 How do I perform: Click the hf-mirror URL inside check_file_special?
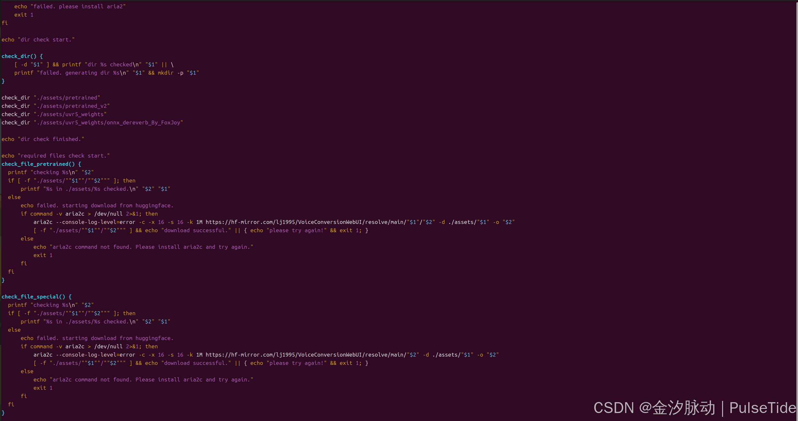(x=312, y=355)
